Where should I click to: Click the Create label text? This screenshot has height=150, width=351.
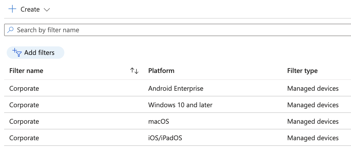click(x=30, y=10)
